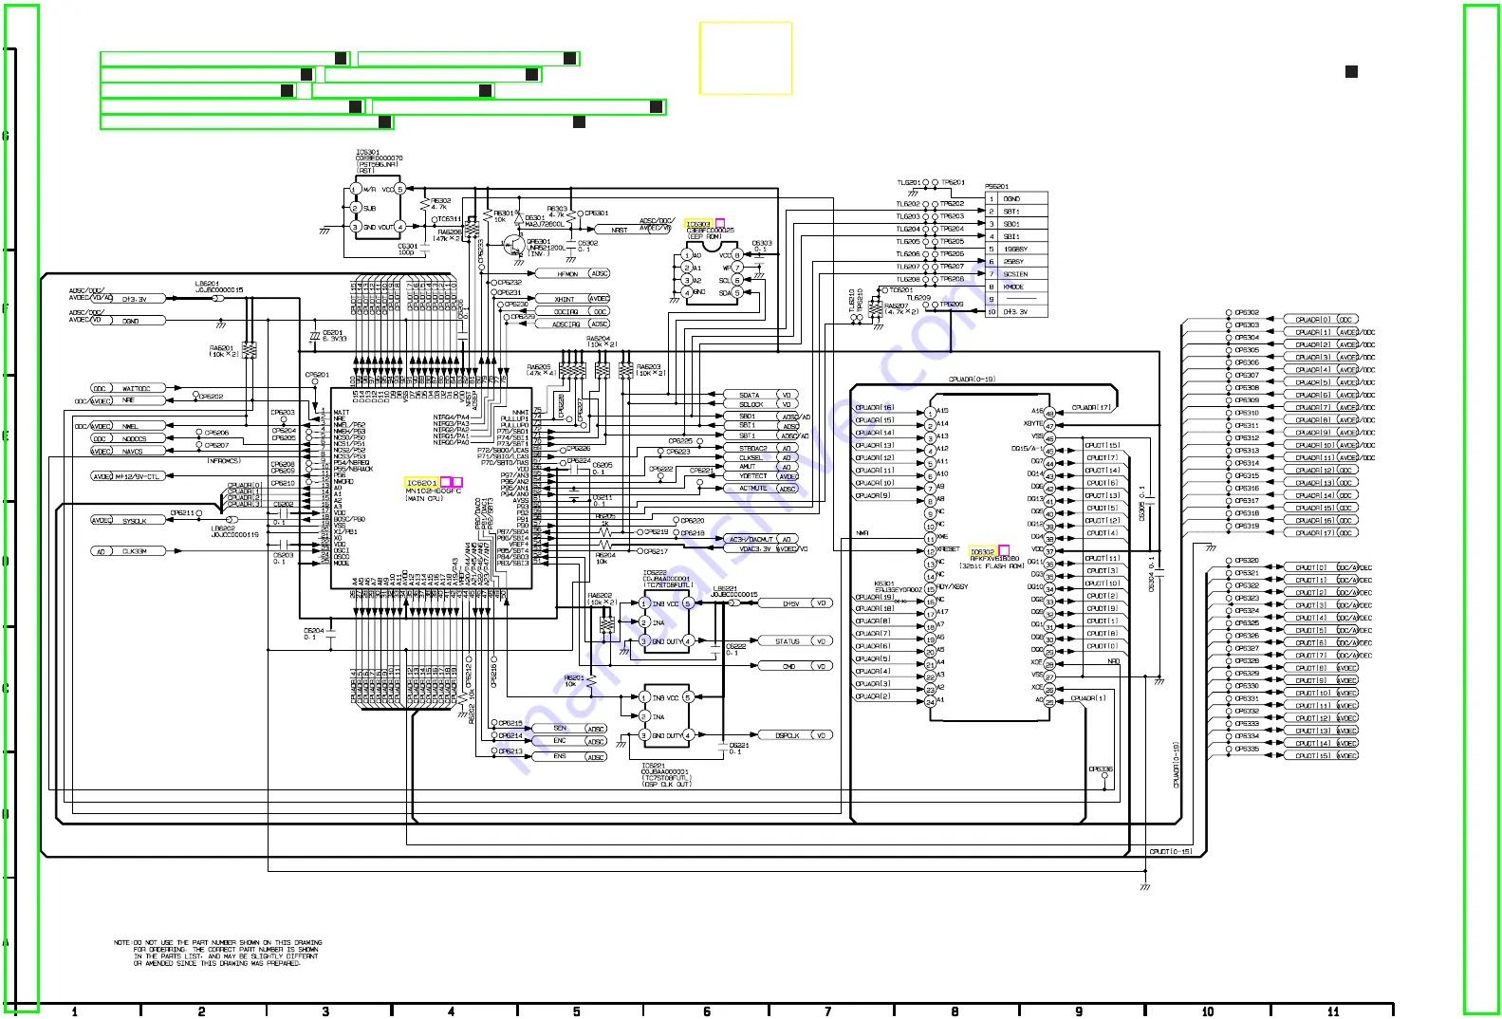Click the part number ordering note text
The height and width of the screenshot is (1019, 1502).
pos(218,954)
